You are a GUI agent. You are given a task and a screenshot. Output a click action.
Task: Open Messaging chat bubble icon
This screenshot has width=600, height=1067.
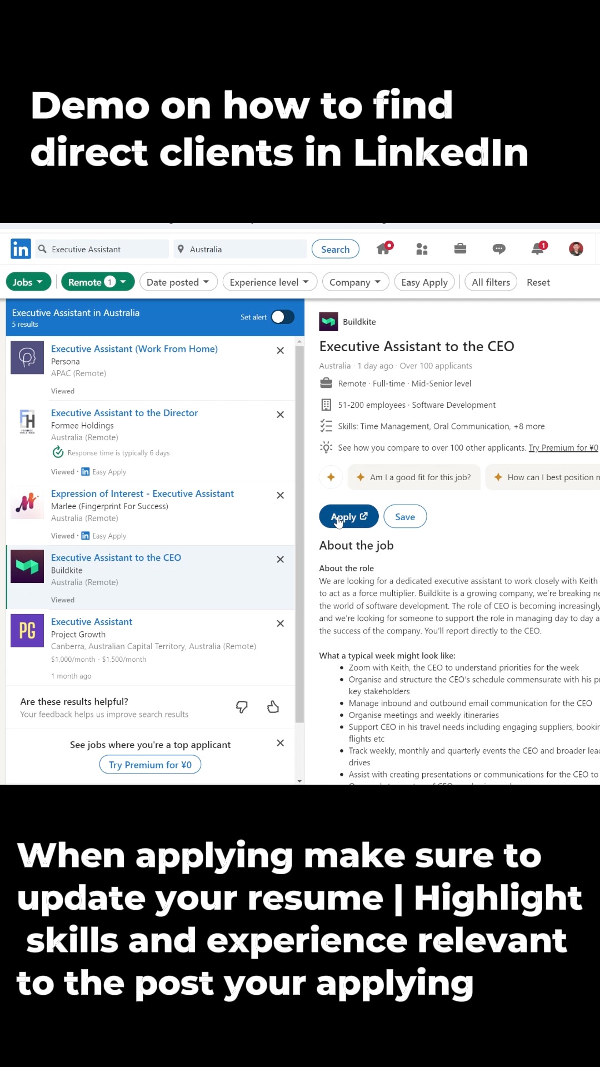499,249
